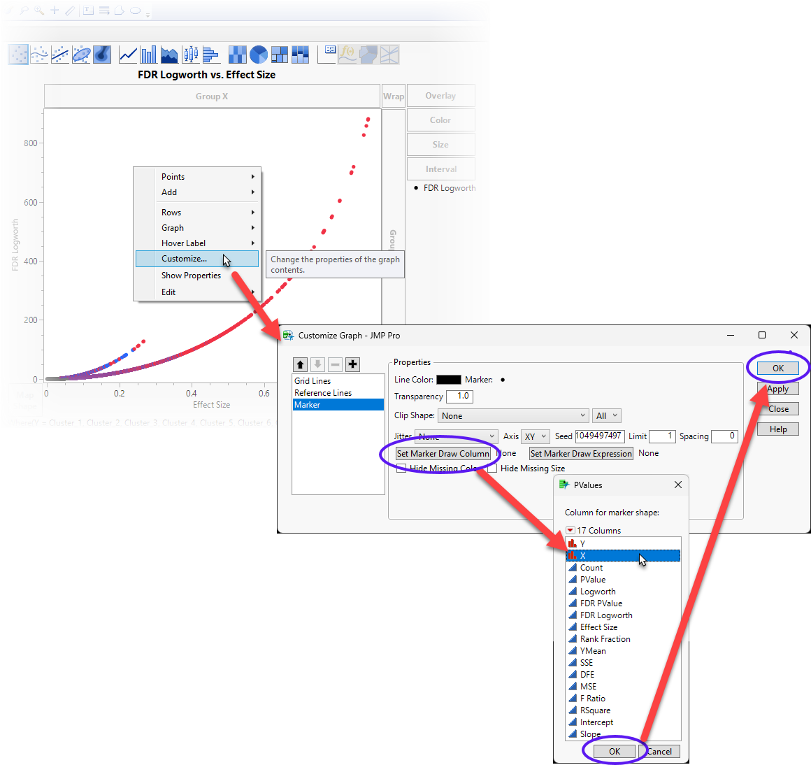Click the Seed input field

point(600,436)
